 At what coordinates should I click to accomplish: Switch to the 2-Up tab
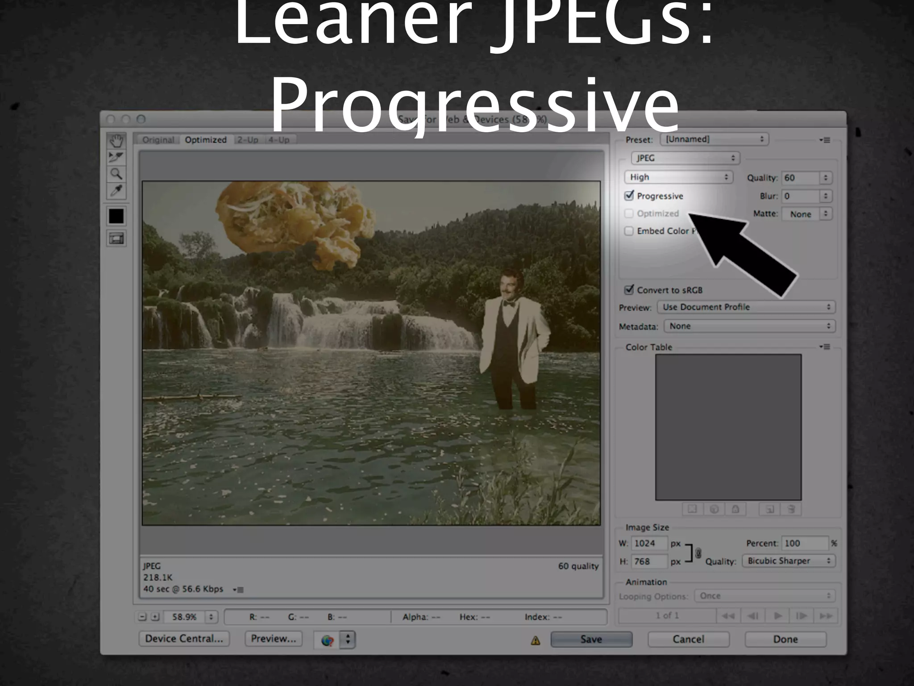pyautogui.click(x=248, y=140)
